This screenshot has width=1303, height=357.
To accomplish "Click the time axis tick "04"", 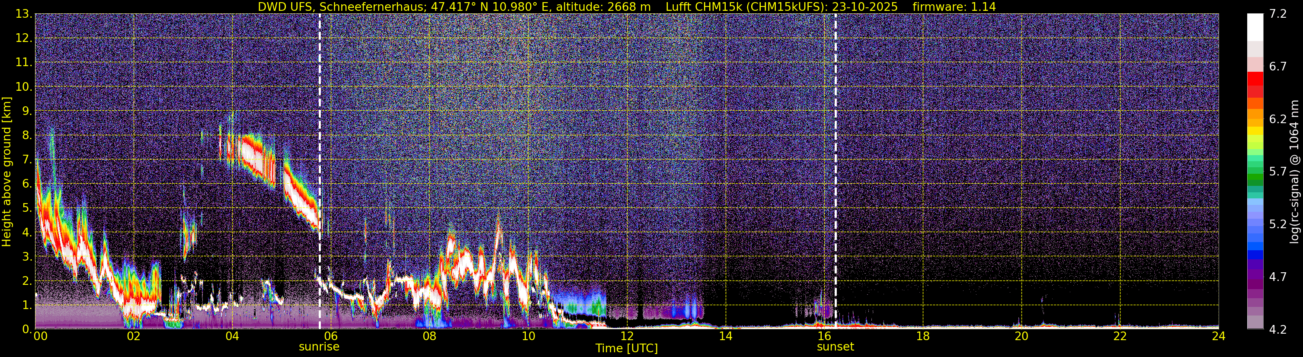I will click(232, 337).
